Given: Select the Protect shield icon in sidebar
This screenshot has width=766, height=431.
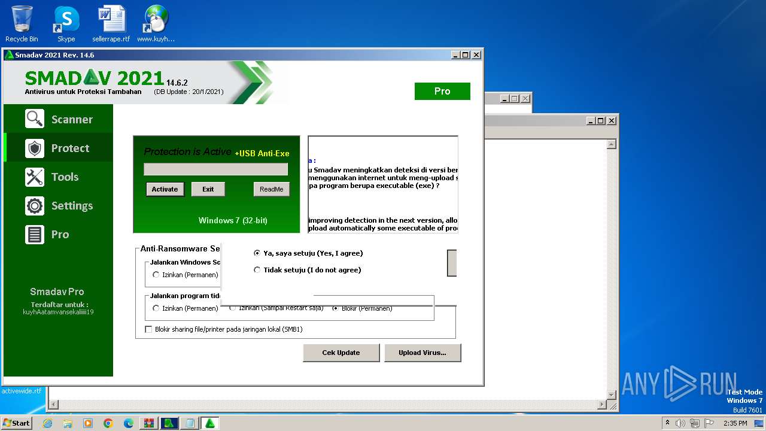Looking at the screenshot, I should [35, 148].
